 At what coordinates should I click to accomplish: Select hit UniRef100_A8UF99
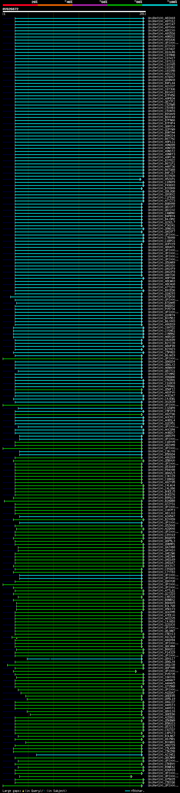[161, 346]
